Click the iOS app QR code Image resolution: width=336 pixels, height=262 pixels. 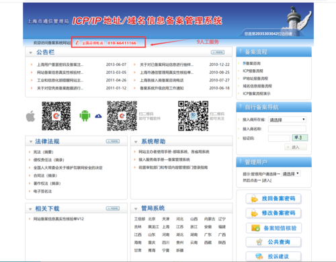click(56, 116)
